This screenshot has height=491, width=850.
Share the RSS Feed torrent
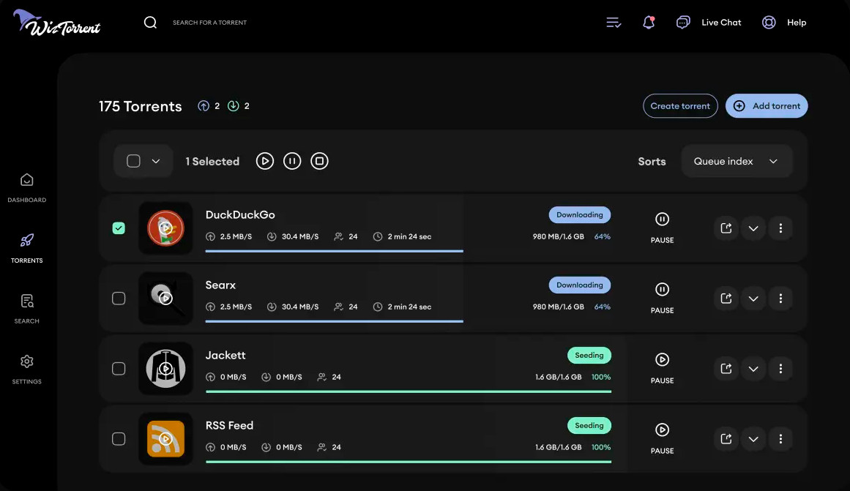click(726, 438)
